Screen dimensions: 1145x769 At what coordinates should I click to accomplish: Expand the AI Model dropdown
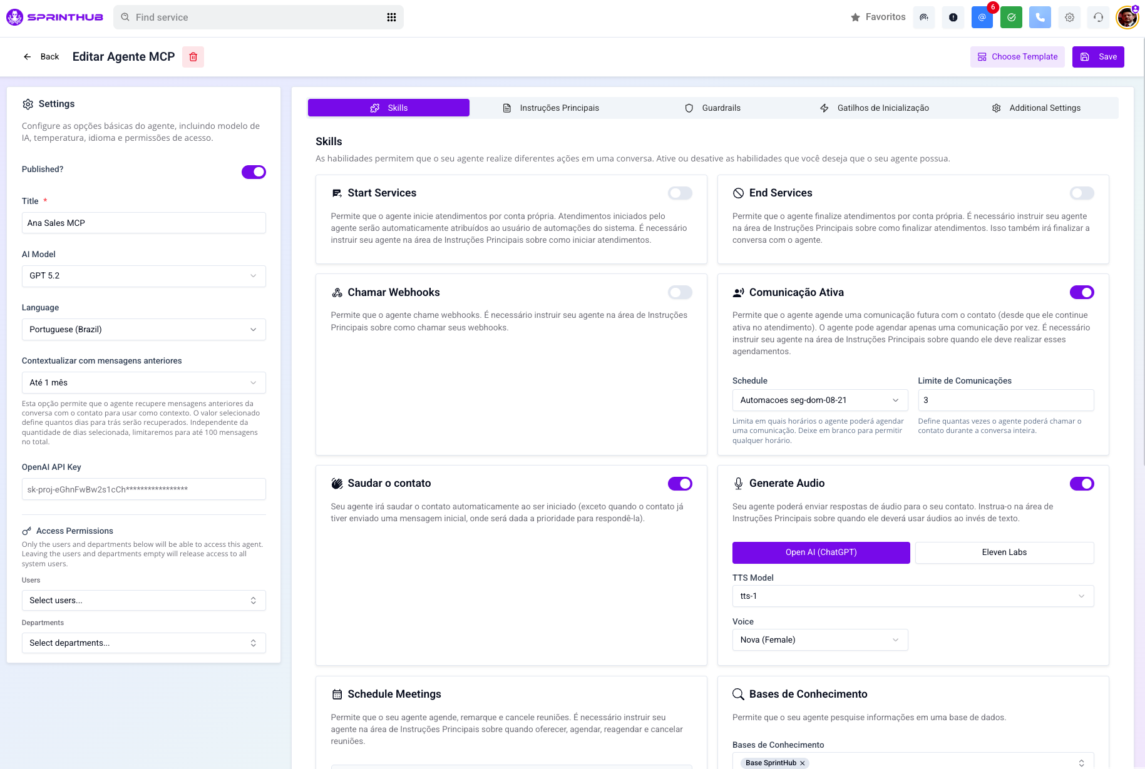coord(143,276)
